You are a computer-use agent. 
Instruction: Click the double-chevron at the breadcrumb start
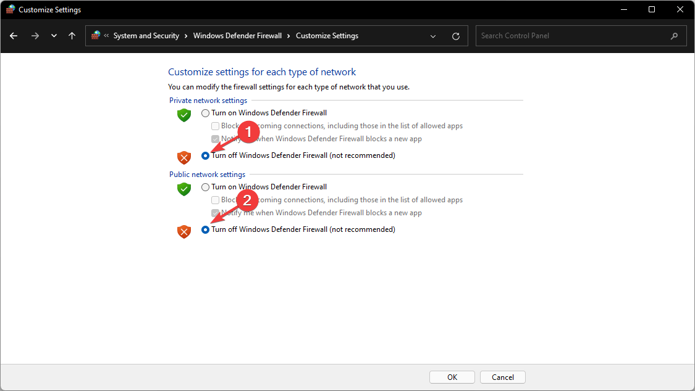pos(106,35)
